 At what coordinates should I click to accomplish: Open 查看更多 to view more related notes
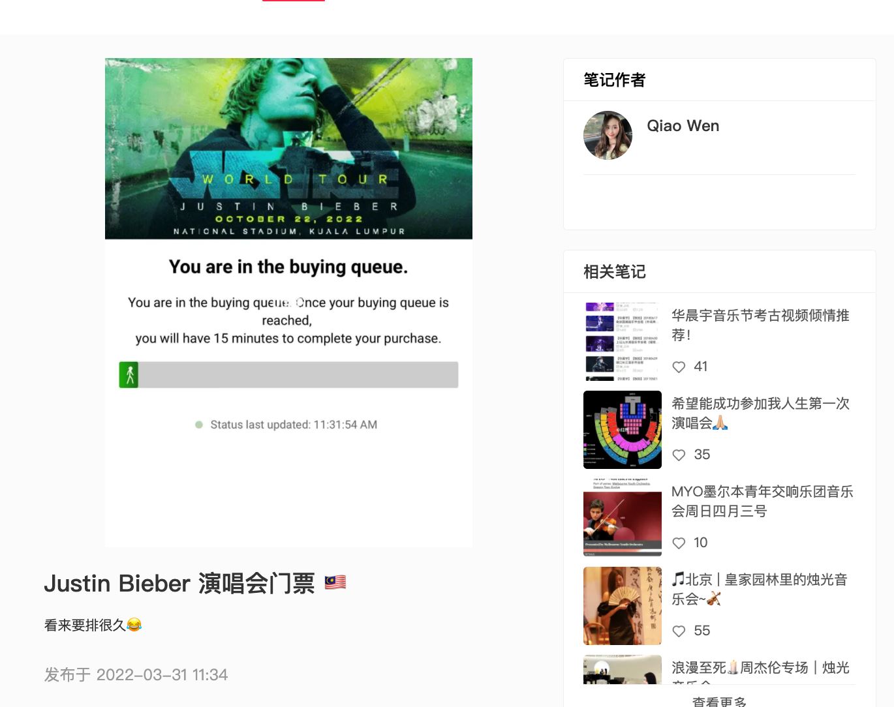tap(719, 700)
